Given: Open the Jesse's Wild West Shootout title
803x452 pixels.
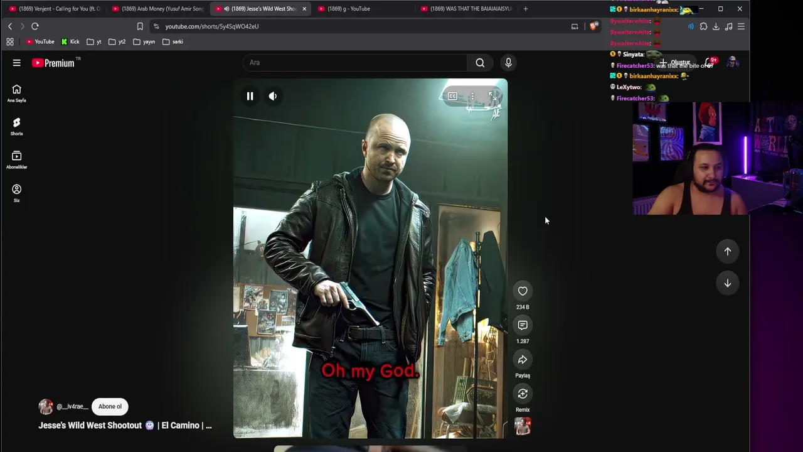Looking at the screenshot, I should (125, 425).
